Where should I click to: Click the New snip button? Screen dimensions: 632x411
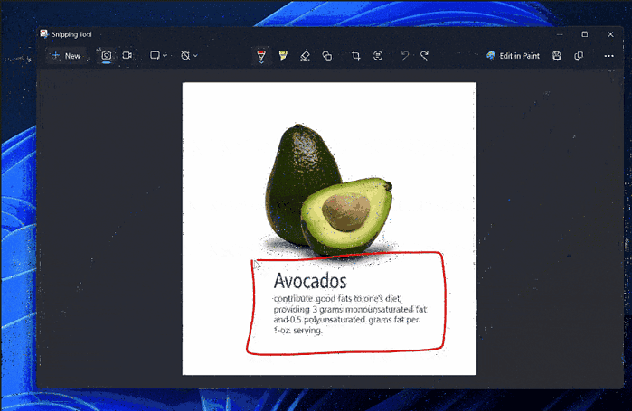67,56
